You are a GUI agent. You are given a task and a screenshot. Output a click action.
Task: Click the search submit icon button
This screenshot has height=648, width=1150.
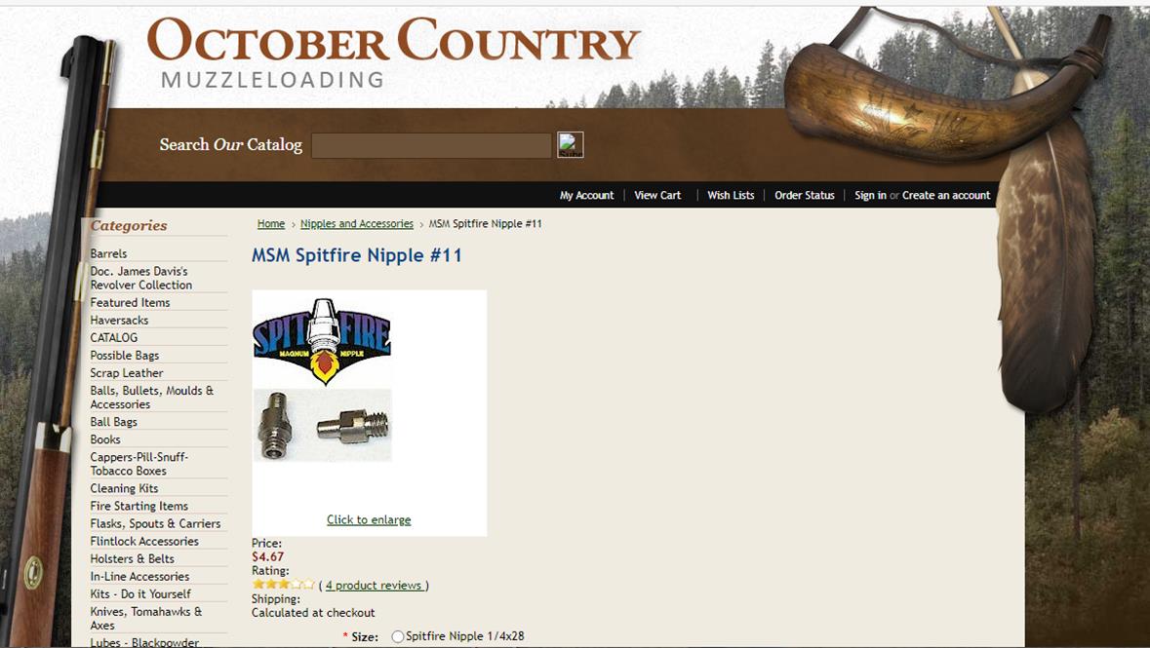[570, 144]
